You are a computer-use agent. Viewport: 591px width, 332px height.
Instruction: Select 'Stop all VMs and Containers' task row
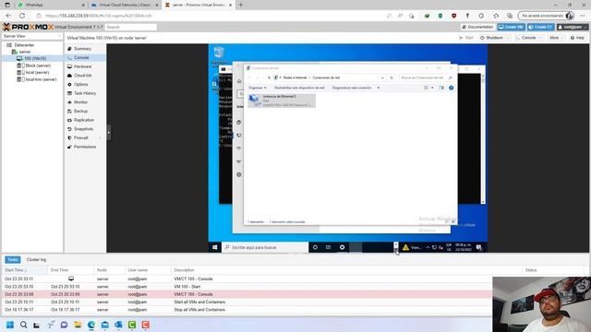(x=247, y=310)
